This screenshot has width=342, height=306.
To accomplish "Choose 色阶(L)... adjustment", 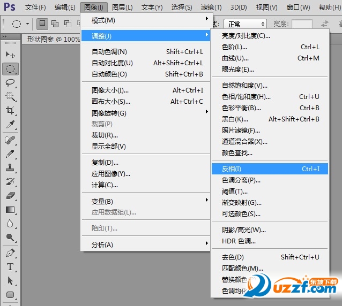I will [x=270, y=47].
